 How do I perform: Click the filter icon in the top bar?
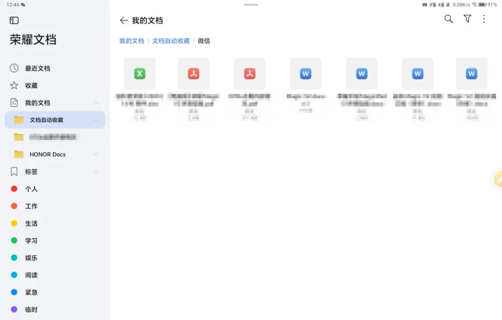(467, 19)
